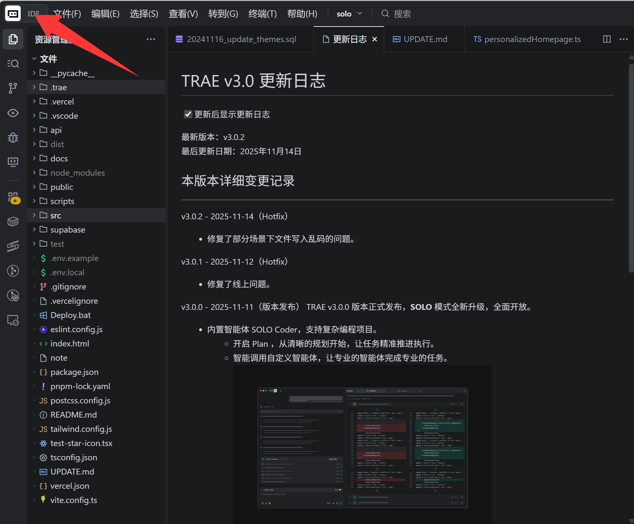Click the Supabase icon in activity bar

13,246
